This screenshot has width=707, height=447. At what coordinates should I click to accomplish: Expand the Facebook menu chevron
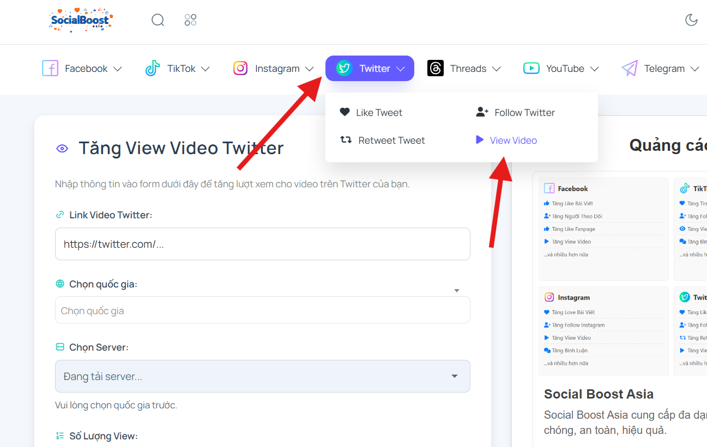point(117,69)
